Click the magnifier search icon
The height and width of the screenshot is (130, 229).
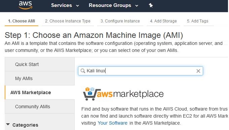pyautogui.click(x=83, y=71)
